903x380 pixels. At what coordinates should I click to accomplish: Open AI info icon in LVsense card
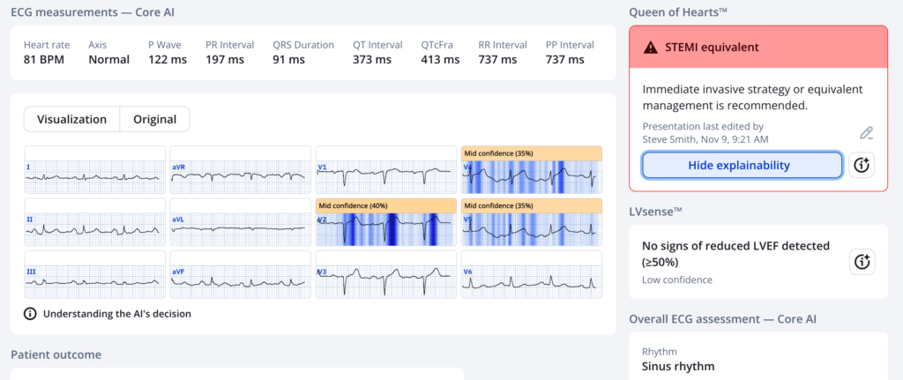(862, 261)
